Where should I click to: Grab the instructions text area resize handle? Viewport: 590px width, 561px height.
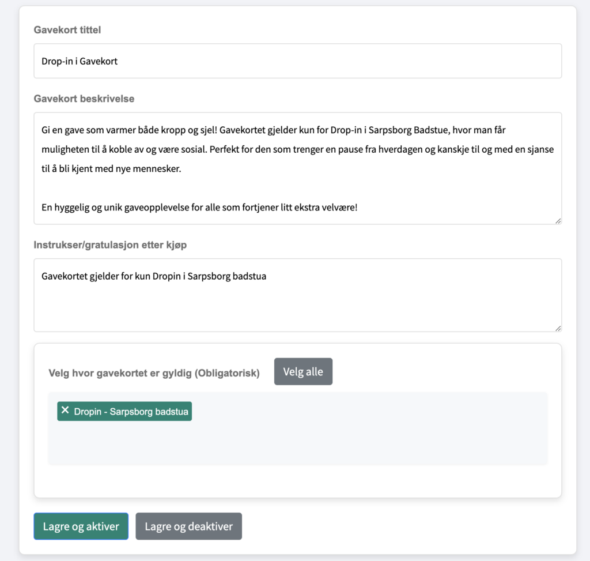[558, 328]
